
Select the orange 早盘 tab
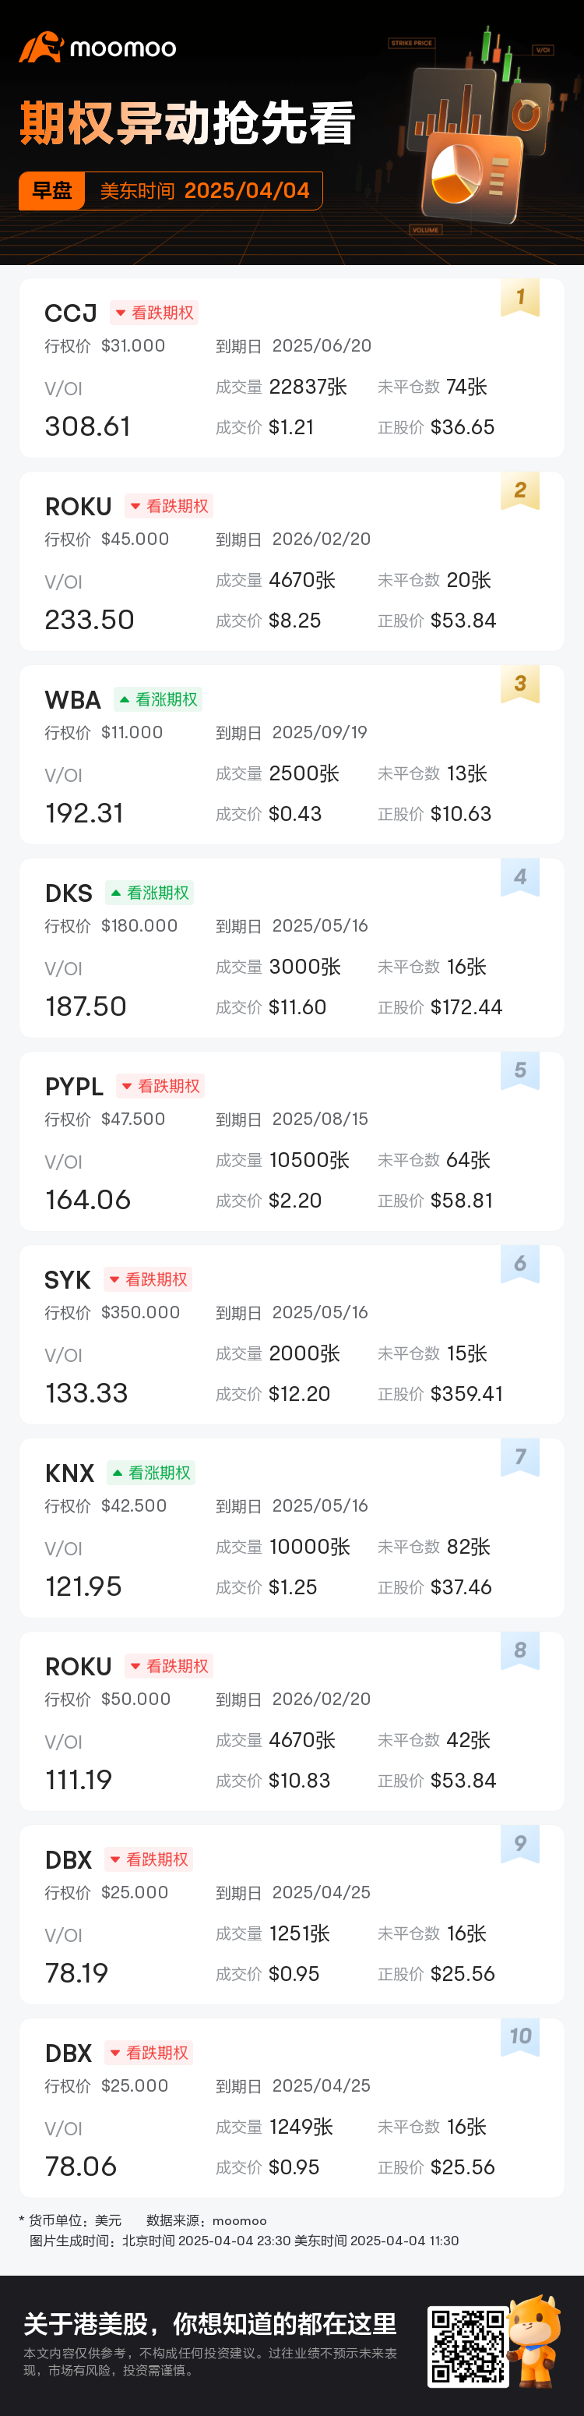(52, 191)
